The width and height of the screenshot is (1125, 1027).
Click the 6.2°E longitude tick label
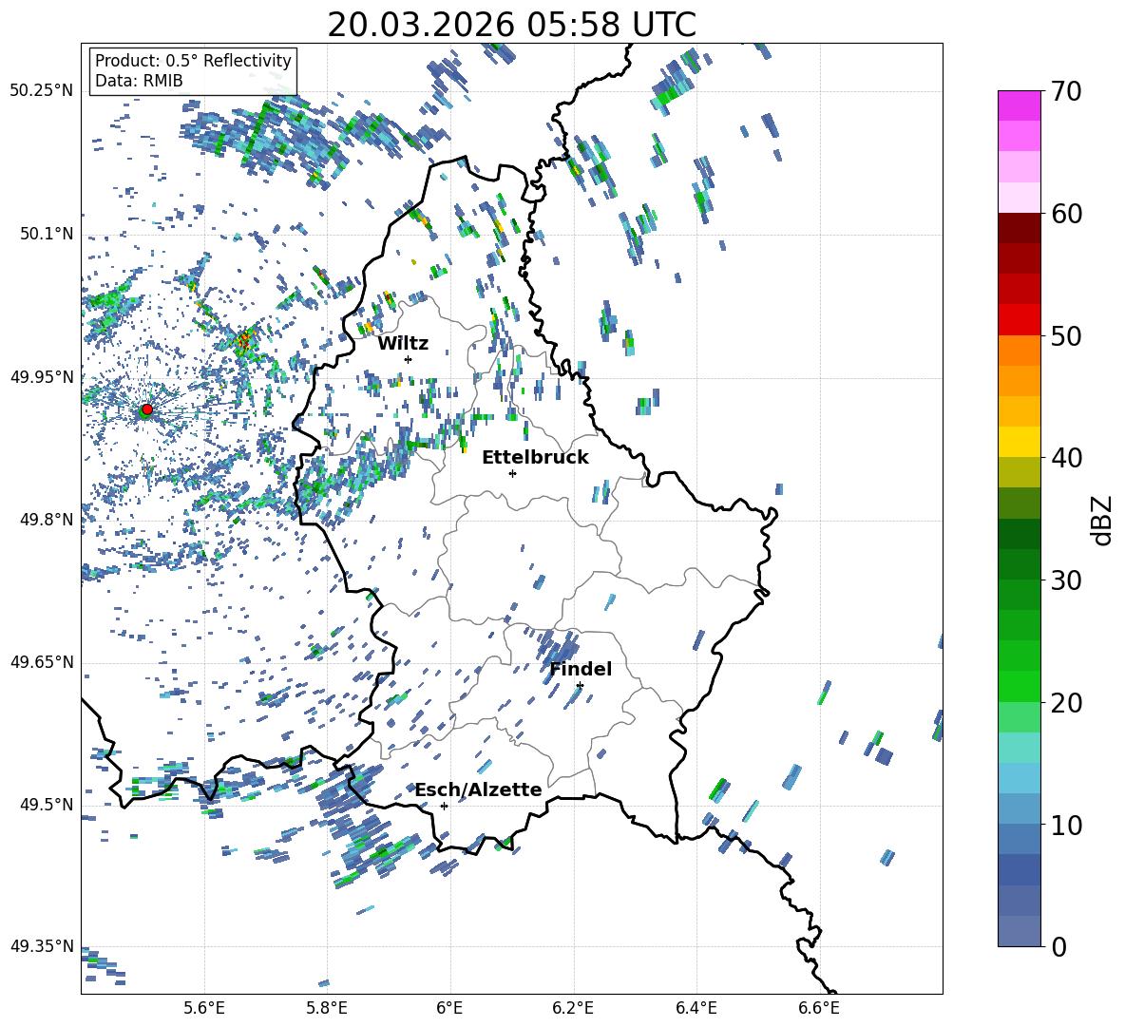[x=574, y=1008]
